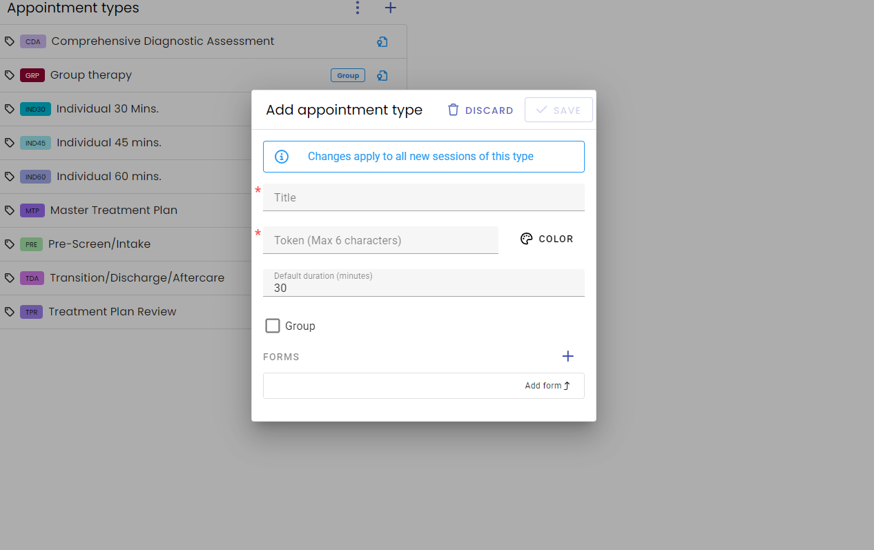Click the form icon on Group therapy row

click(x=382, y=75)
